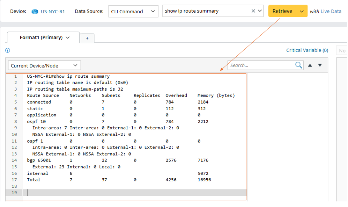
Task: Click the Live Data link
Action: click(331, 12)
